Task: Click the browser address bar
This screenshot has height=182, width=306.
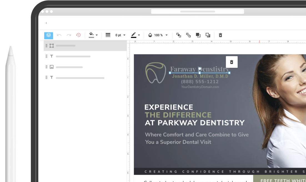Action: pos(197,12)
